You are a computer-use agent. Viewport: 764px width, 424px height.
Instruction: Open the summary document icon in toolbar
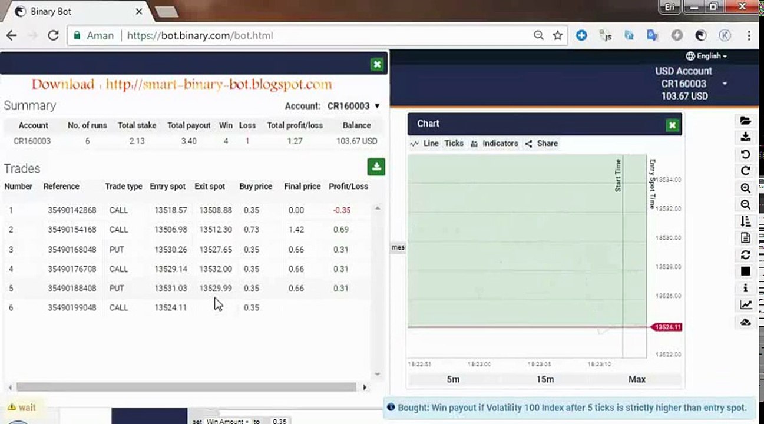745,238
